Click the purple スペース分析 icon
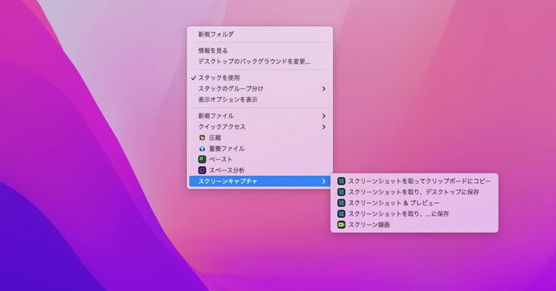556x291 pixels. [202, 171]
